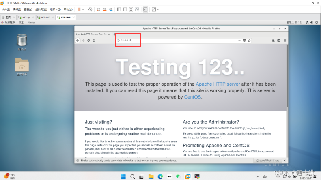The image size is (321, 180).
Task: Close the Apache Test Page Firefox tab
Action: pos(109,34)
